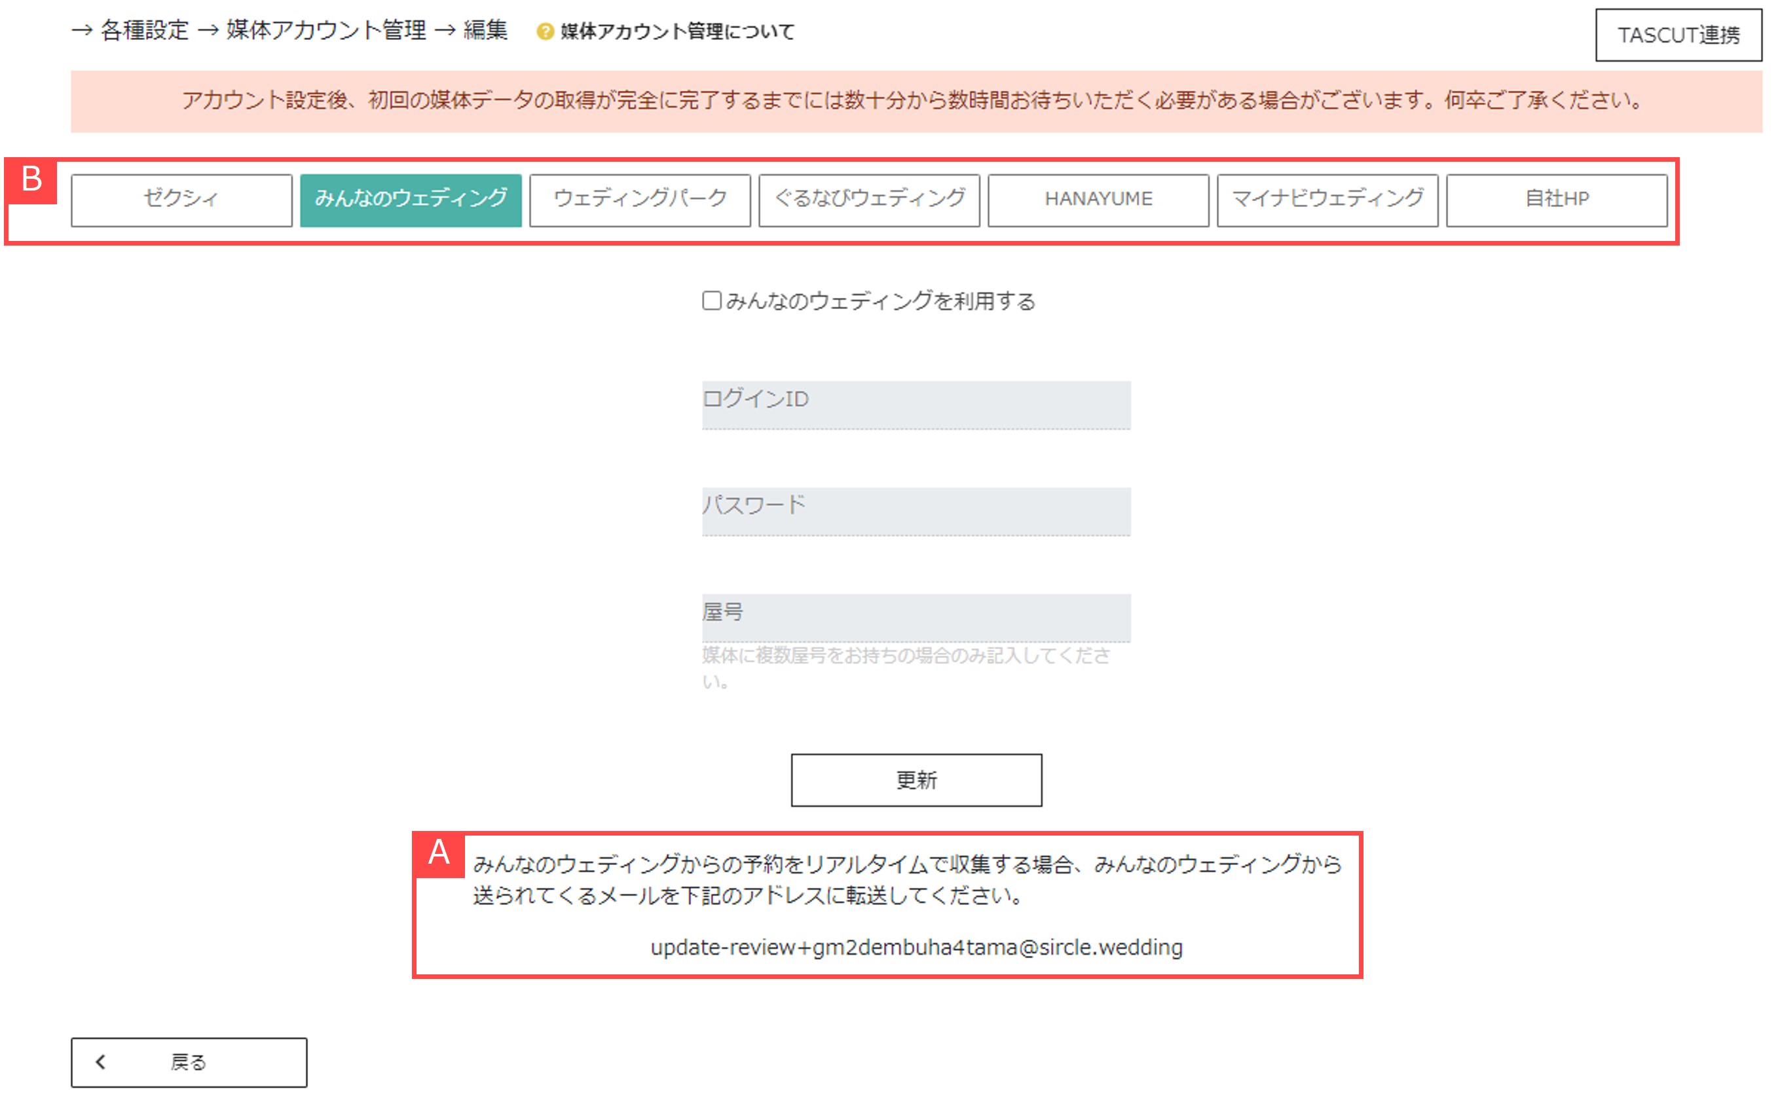The image size is (1780, 1106).
Task: Click the 媒体アカウント管理 breadcrumb link
Action: click(327, 31)
